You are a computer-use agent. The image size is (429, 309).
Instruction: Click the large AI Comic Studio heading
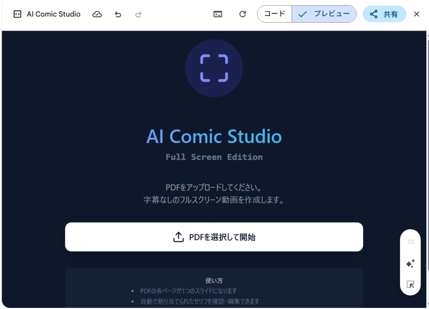click(214, 137)
